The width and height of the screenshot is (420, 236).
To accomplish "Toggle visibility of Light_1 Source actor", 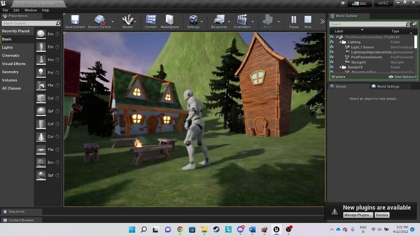I will tap(332, 47).
